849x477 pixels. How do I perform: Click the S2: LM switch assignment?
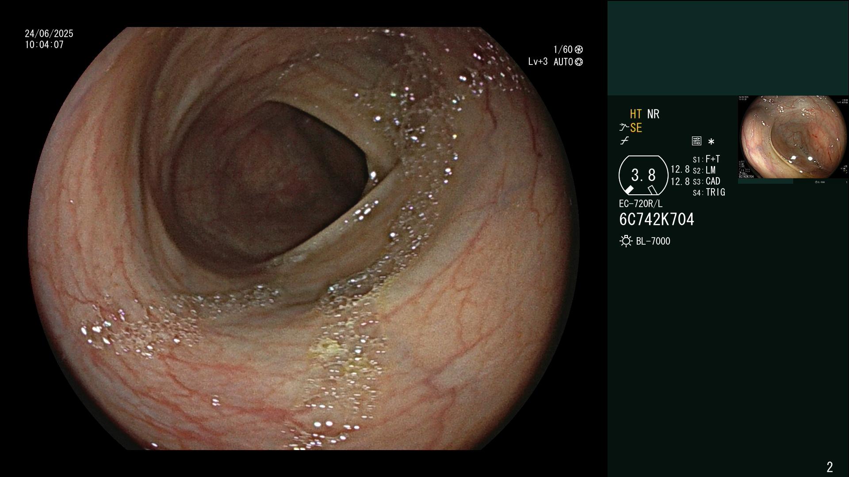click(704, 170)
